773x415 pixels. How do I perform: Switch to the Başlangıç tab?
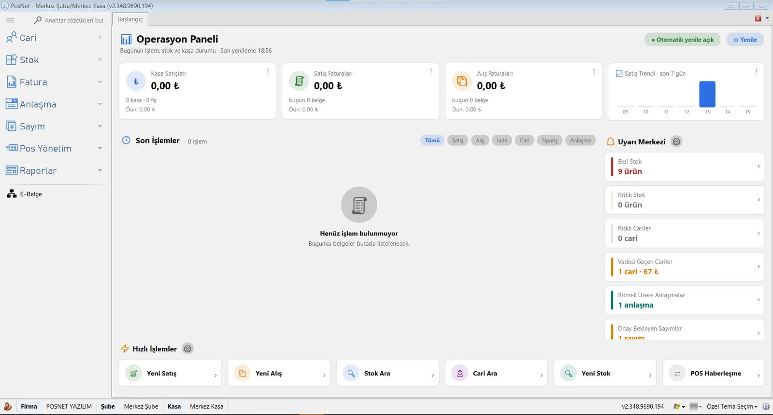click(130, 19)
